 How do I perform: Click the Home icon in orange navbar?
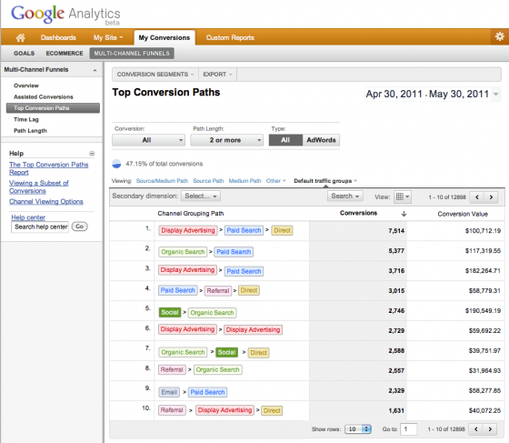coord(20,37)
